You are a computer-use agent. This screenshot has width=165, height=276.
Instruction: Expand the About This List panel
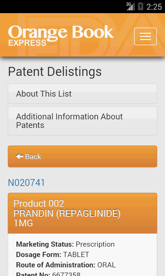[82, 93]
